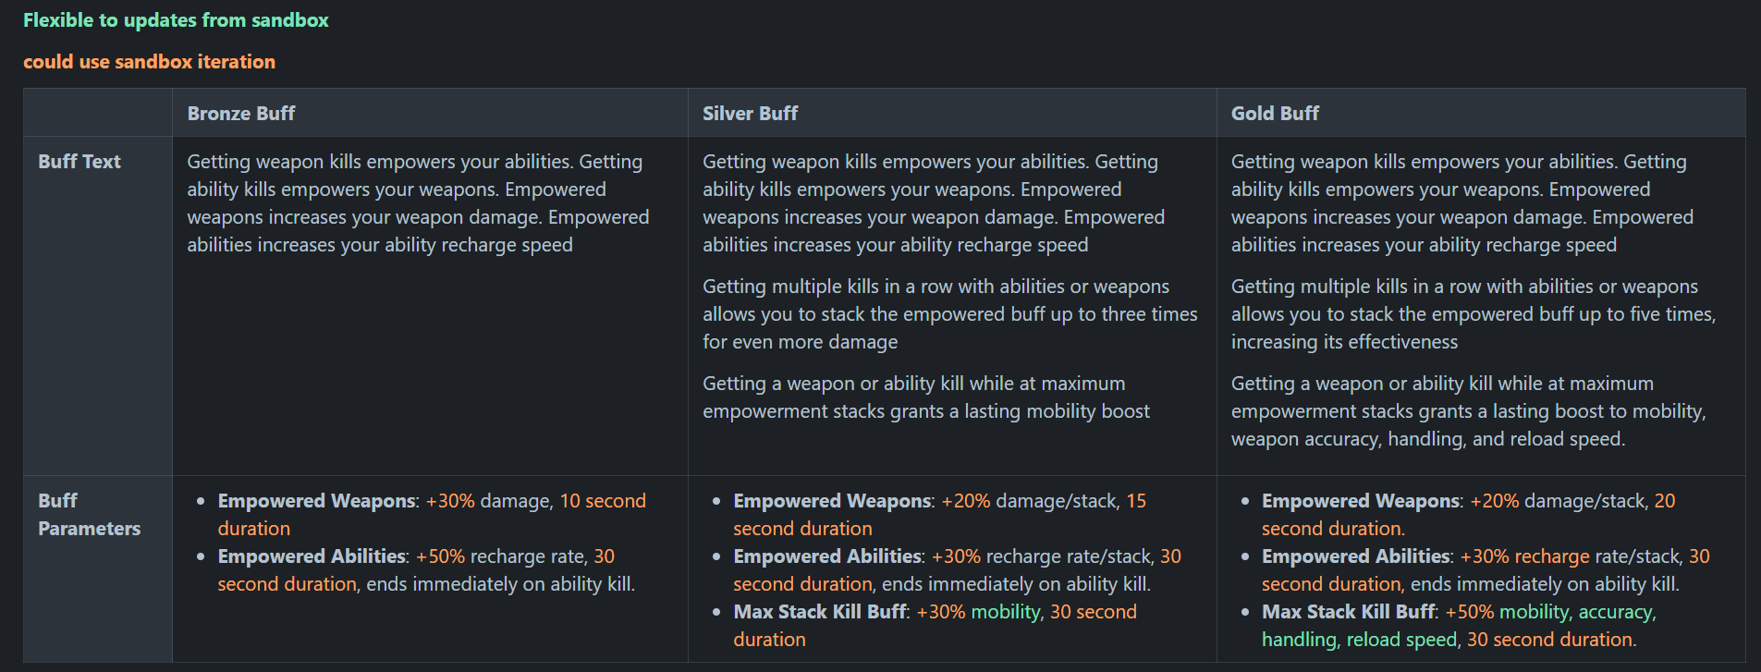Image resolution: width=1761 pixels, height=672 pixels.
Task: Click the Silver Buff column header
Action: coord(750,113)
